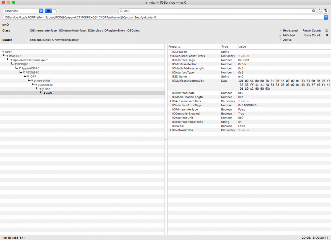Select the IOMediaAddressLength property row
Image resolution: width=331 pixels, height=240 pixels.
[x=249, y=68]
